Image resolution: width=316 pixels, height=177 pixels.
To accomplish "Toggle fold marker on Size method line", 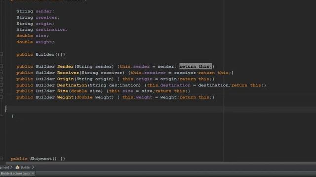I will coord(1,91).
